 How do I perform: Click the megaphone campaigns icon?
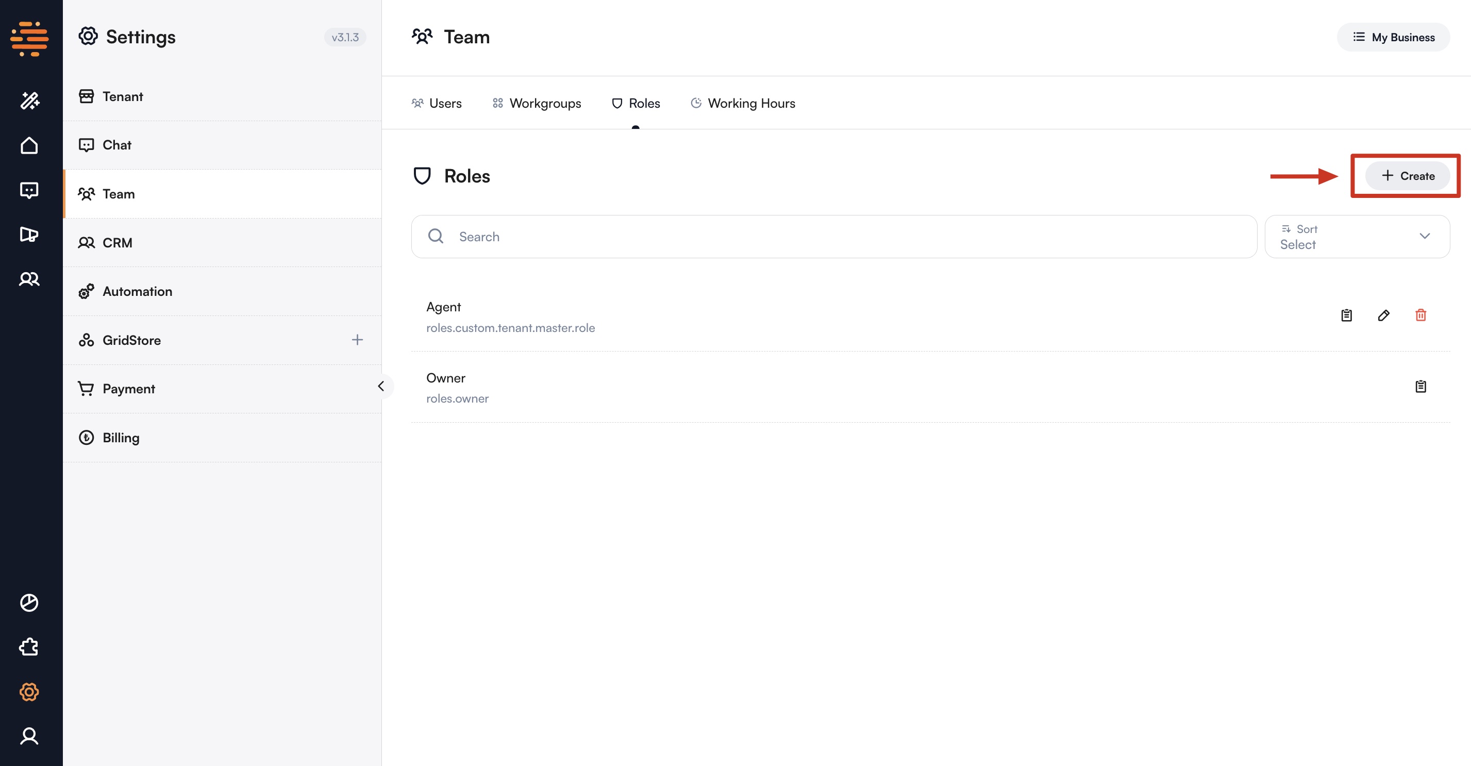click(x=29, y=234)
